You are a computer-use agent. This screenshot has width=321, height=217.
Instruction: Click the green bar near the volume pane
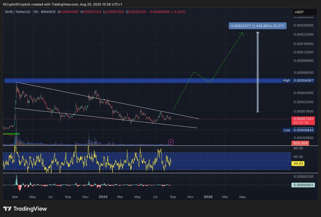[x=11, y=134]
